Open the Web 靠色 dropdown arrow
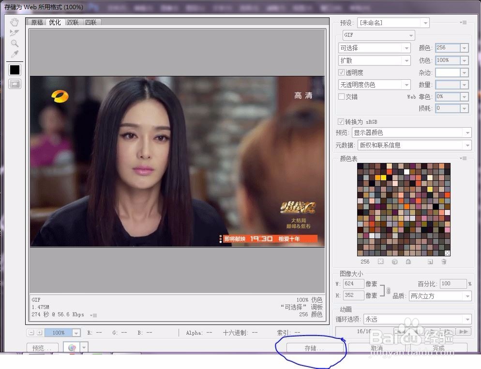The image size is (481, 369). pyautogui.click(x=465, y=97)
